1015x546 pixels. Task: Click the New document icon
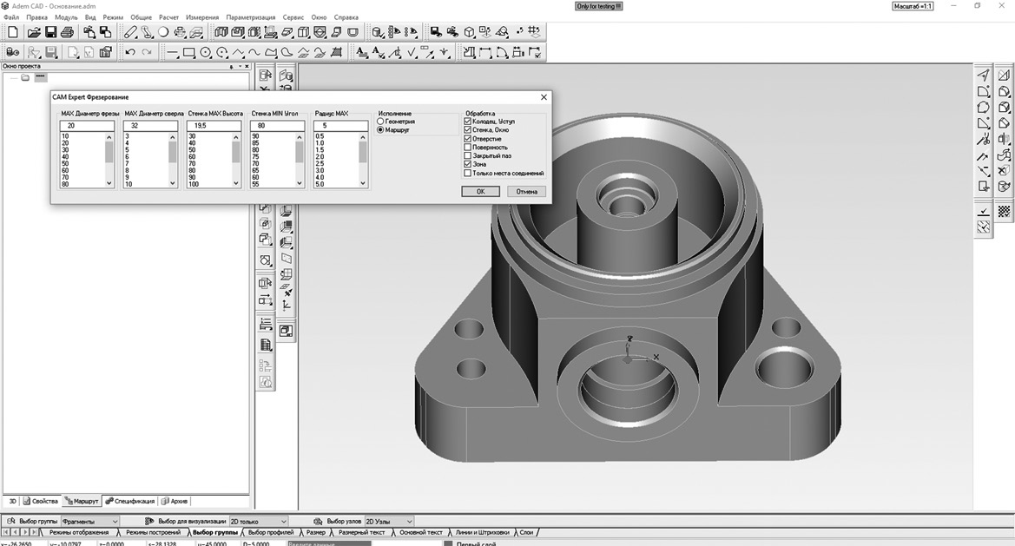tap(13, 32)
